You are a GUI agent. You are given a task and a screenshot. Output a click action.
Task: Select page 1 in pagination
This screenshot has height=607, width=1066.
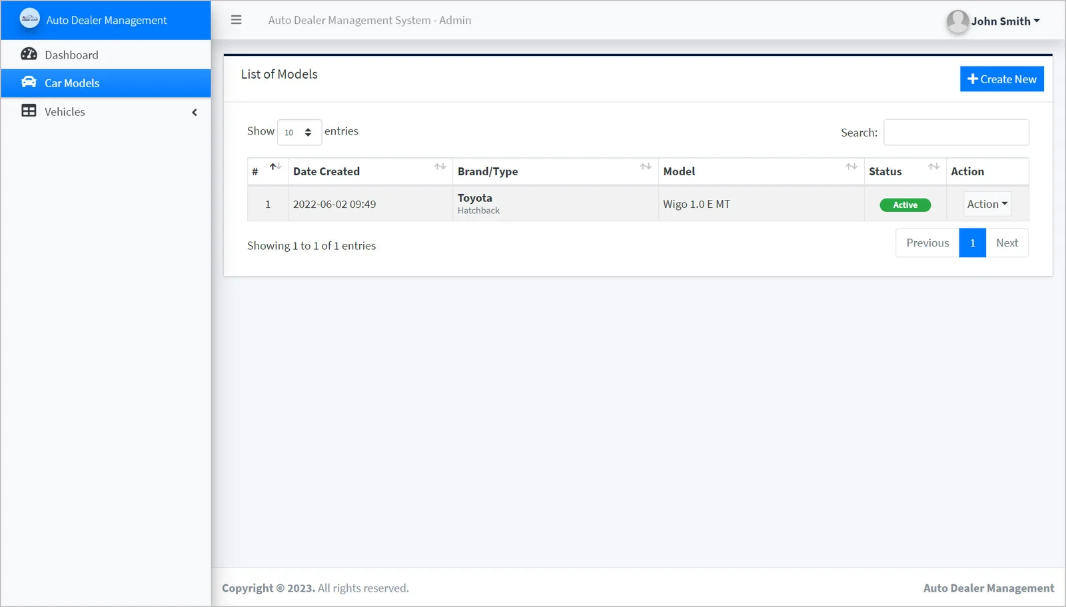coord(972,243)
